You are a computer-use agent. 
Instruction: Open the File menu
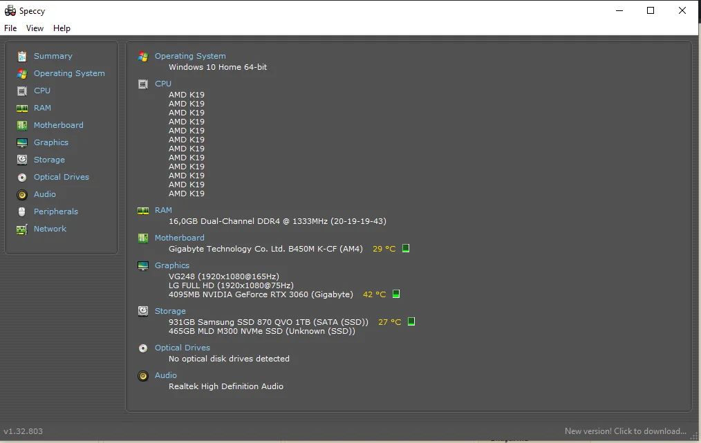[10, 28]
